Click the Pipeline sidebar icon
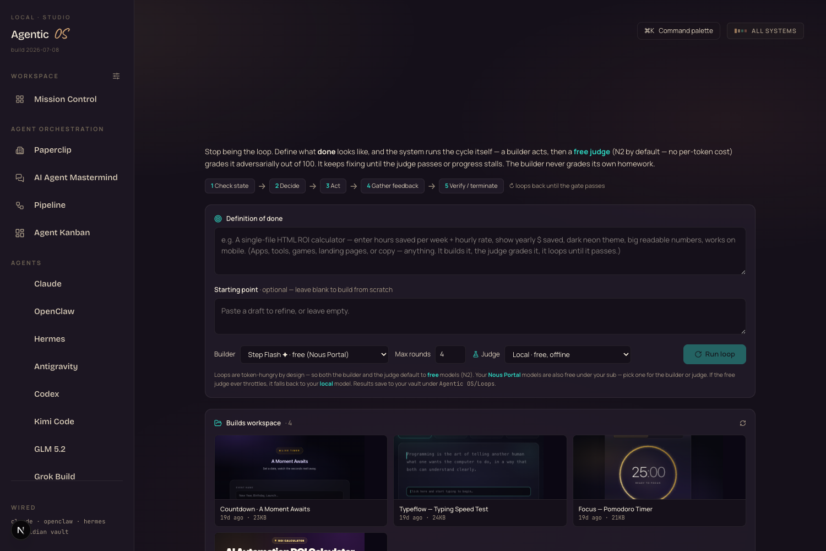This screenshot has height=551, width=826. click(x=20, y=205)
